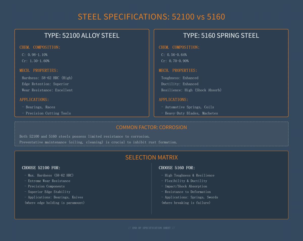Click the "Resilience: High (Shock Absorb)" line
This screenshot has width=303, height=241.
tap(191, 90)
